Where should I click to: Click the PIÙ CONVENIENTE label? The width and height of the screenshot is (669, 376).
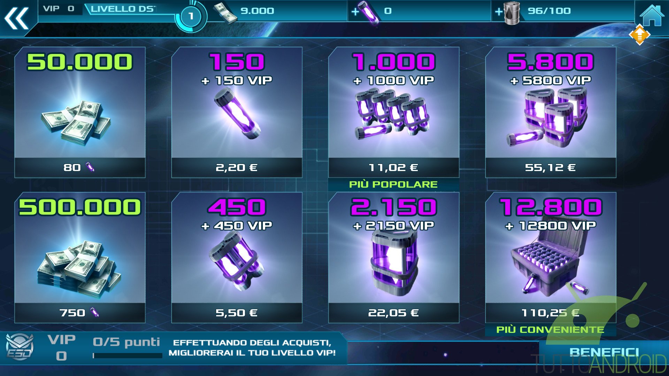click(550, 330)
